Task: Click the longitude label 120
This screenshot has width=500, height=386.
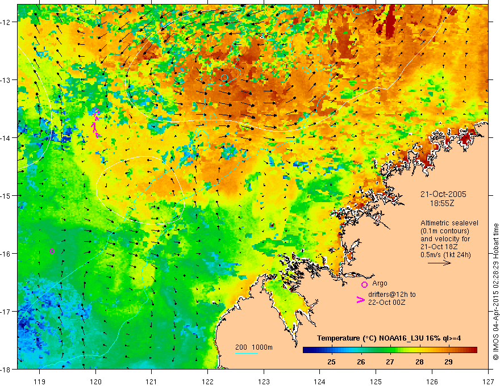Action: [x=95, y=381]
